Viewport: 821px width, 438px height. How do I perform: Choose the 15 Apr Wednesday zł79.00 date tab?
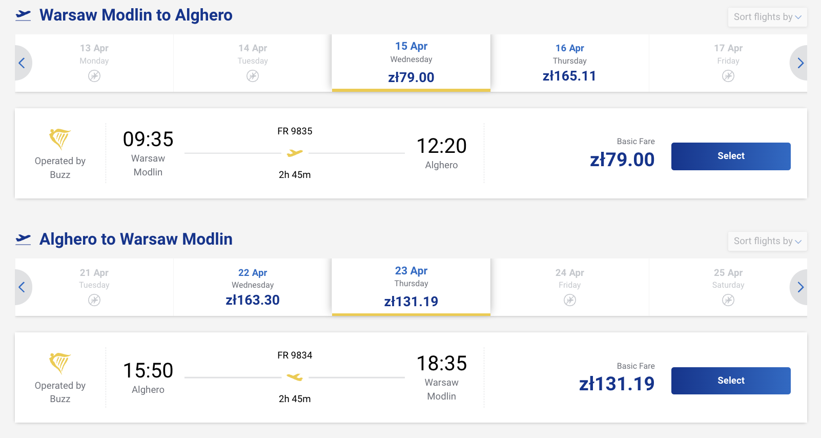(x=411, y=63)
